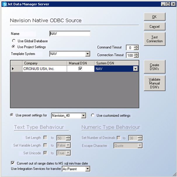The image size is (177, 177).
Task: Increase the Command Timout value
Action: point(136,46)
